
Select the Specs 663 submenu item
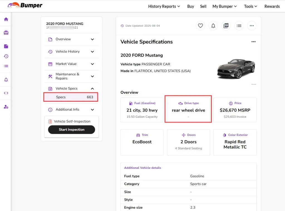(71, 97)
